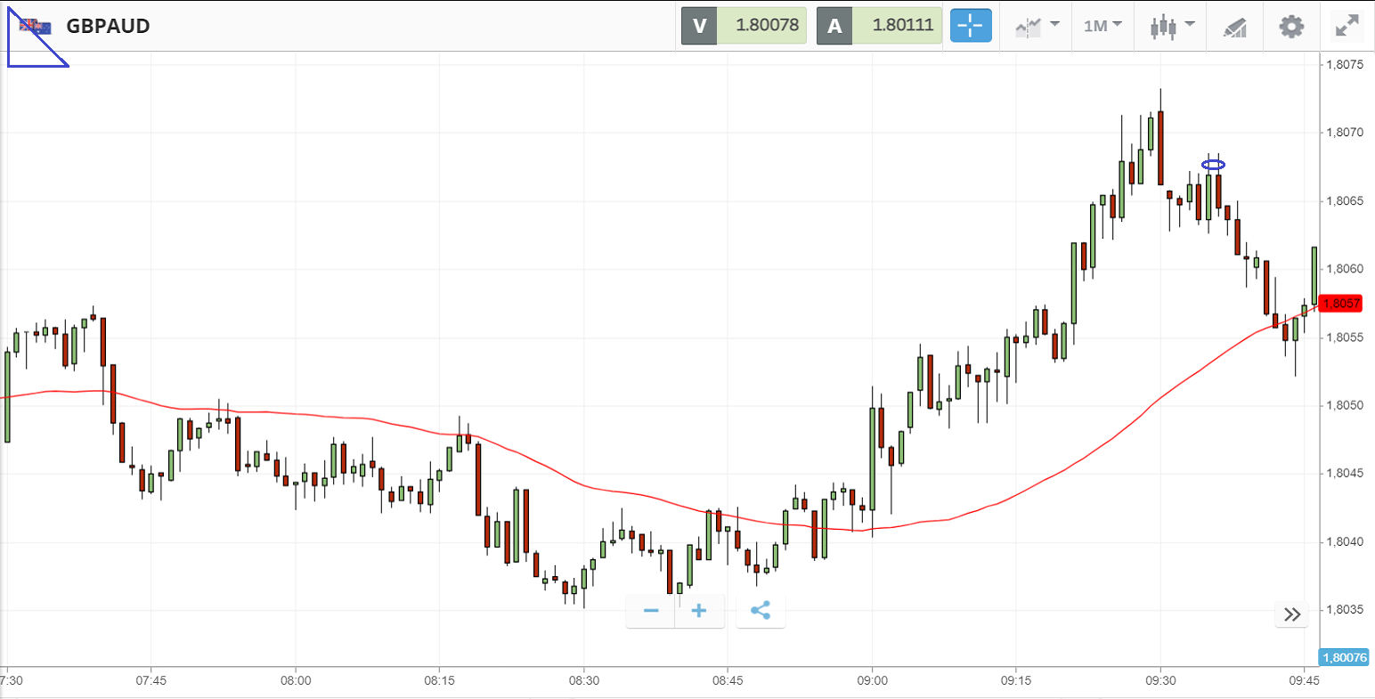Jump to latest candle with double arrow
The image size is (1375, 699).
coord(1292,614)
